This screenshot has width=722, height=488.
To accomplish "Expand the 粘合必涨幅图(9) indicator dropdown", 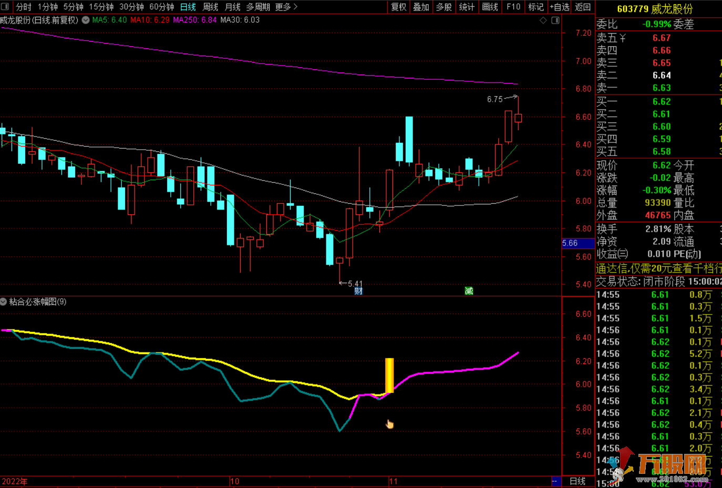I will pos(4,302).
